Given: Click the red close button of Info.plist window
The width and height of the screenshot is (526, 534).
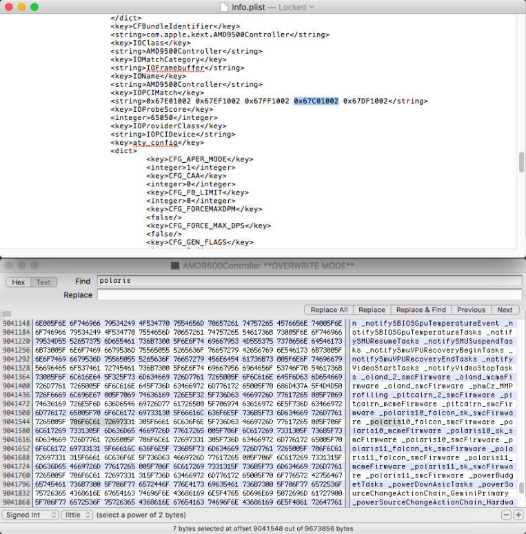Looking at the screenshot, I should [9, 7].
